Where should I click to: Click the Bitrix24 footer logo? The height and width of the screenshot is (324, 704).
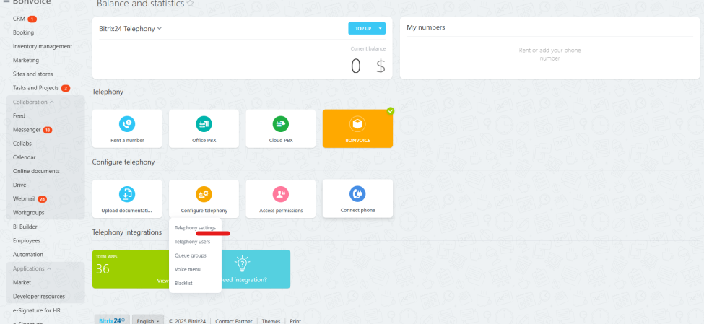click(x=112, y=320)
